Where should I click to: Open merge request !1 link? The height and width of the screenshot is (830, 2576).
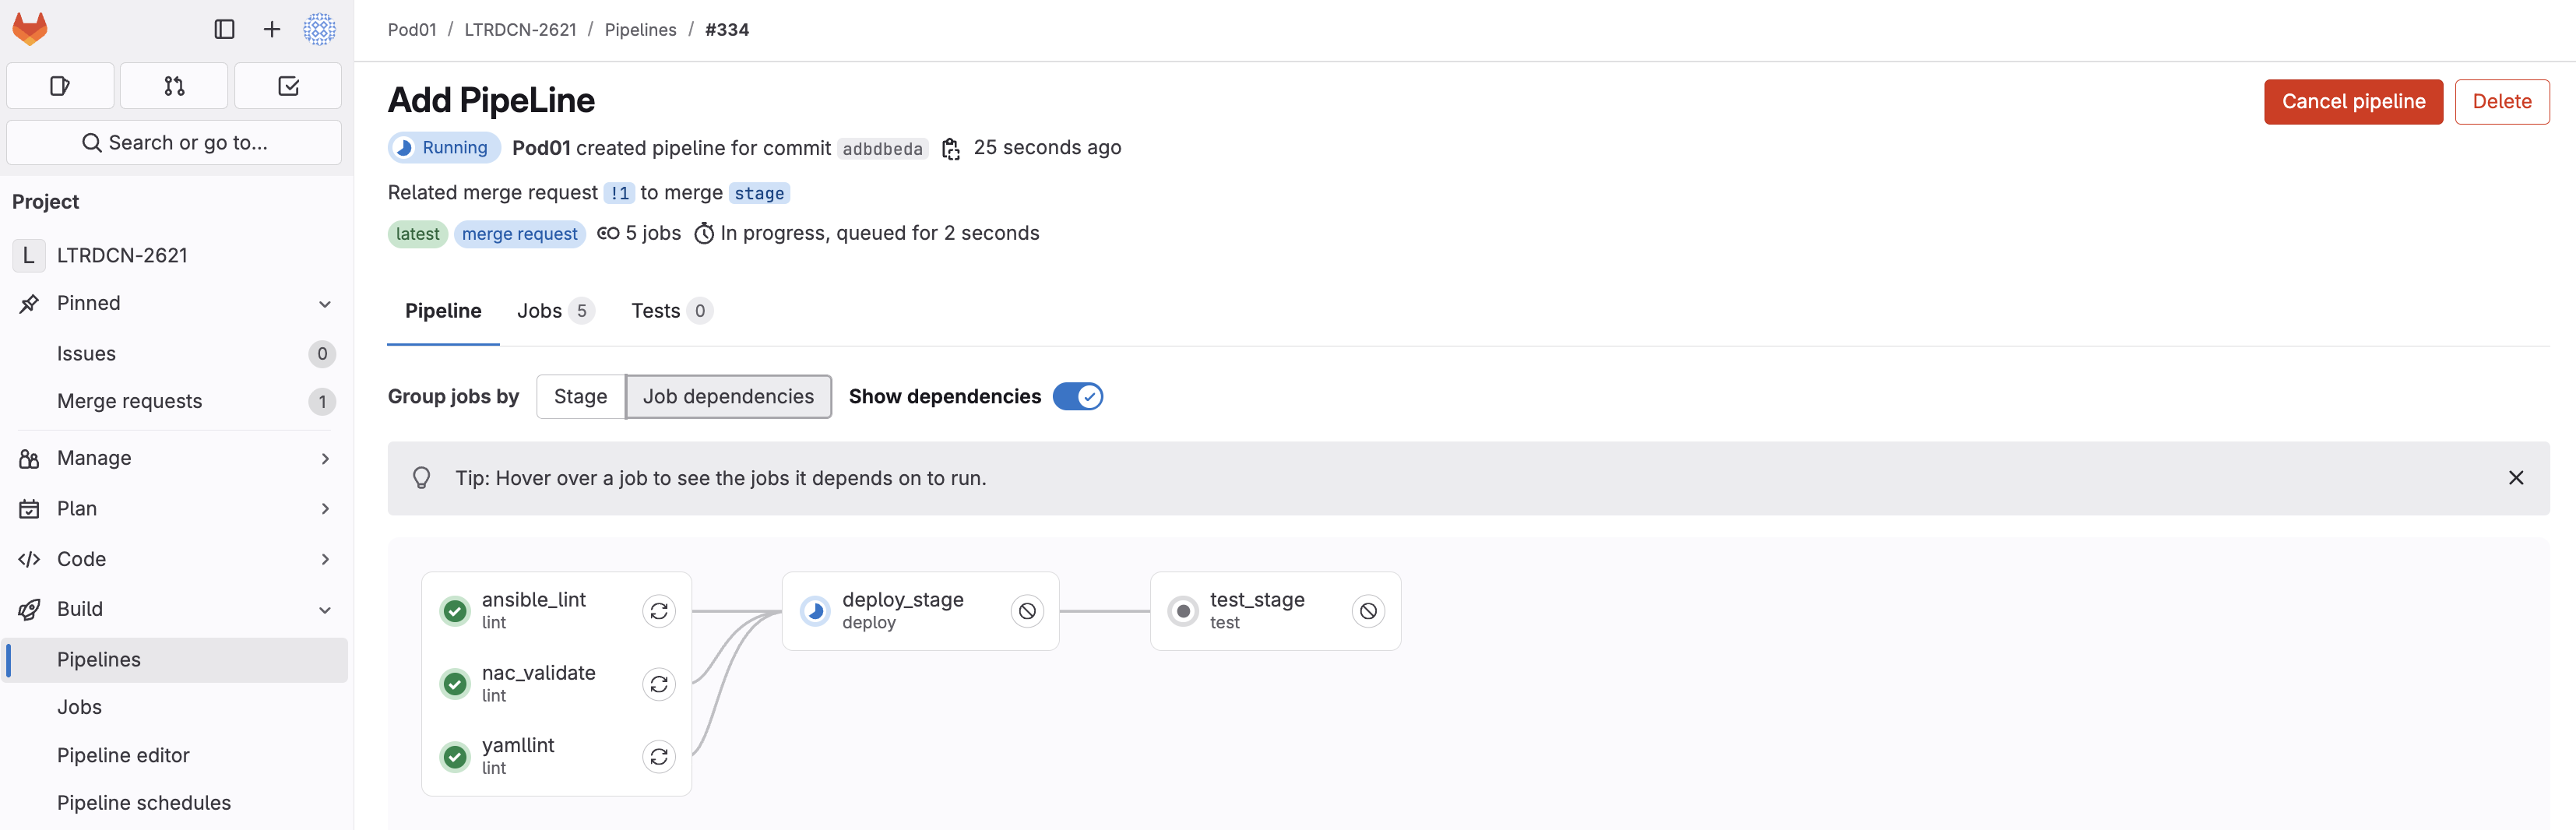tap(619, 193)
